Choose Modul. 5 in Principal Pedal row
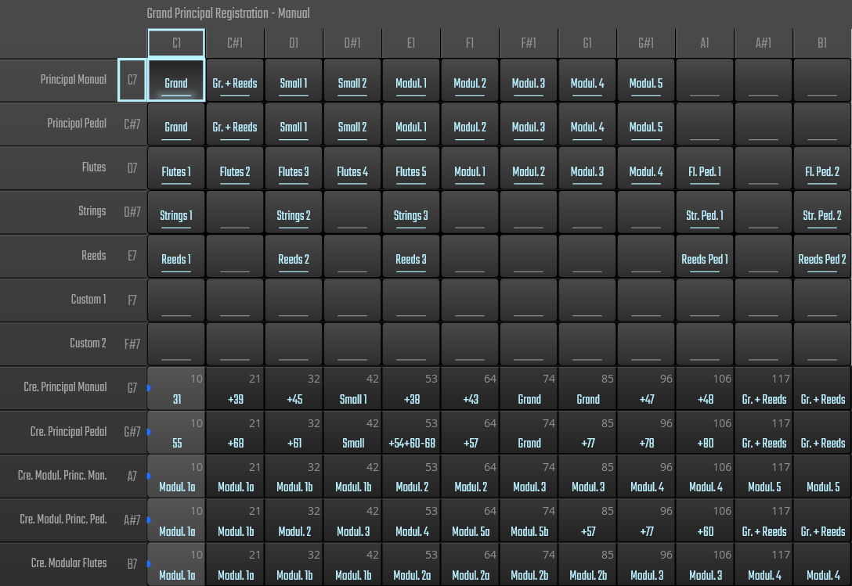This screenshot has width=852, height=586. [x=645, y=124]
